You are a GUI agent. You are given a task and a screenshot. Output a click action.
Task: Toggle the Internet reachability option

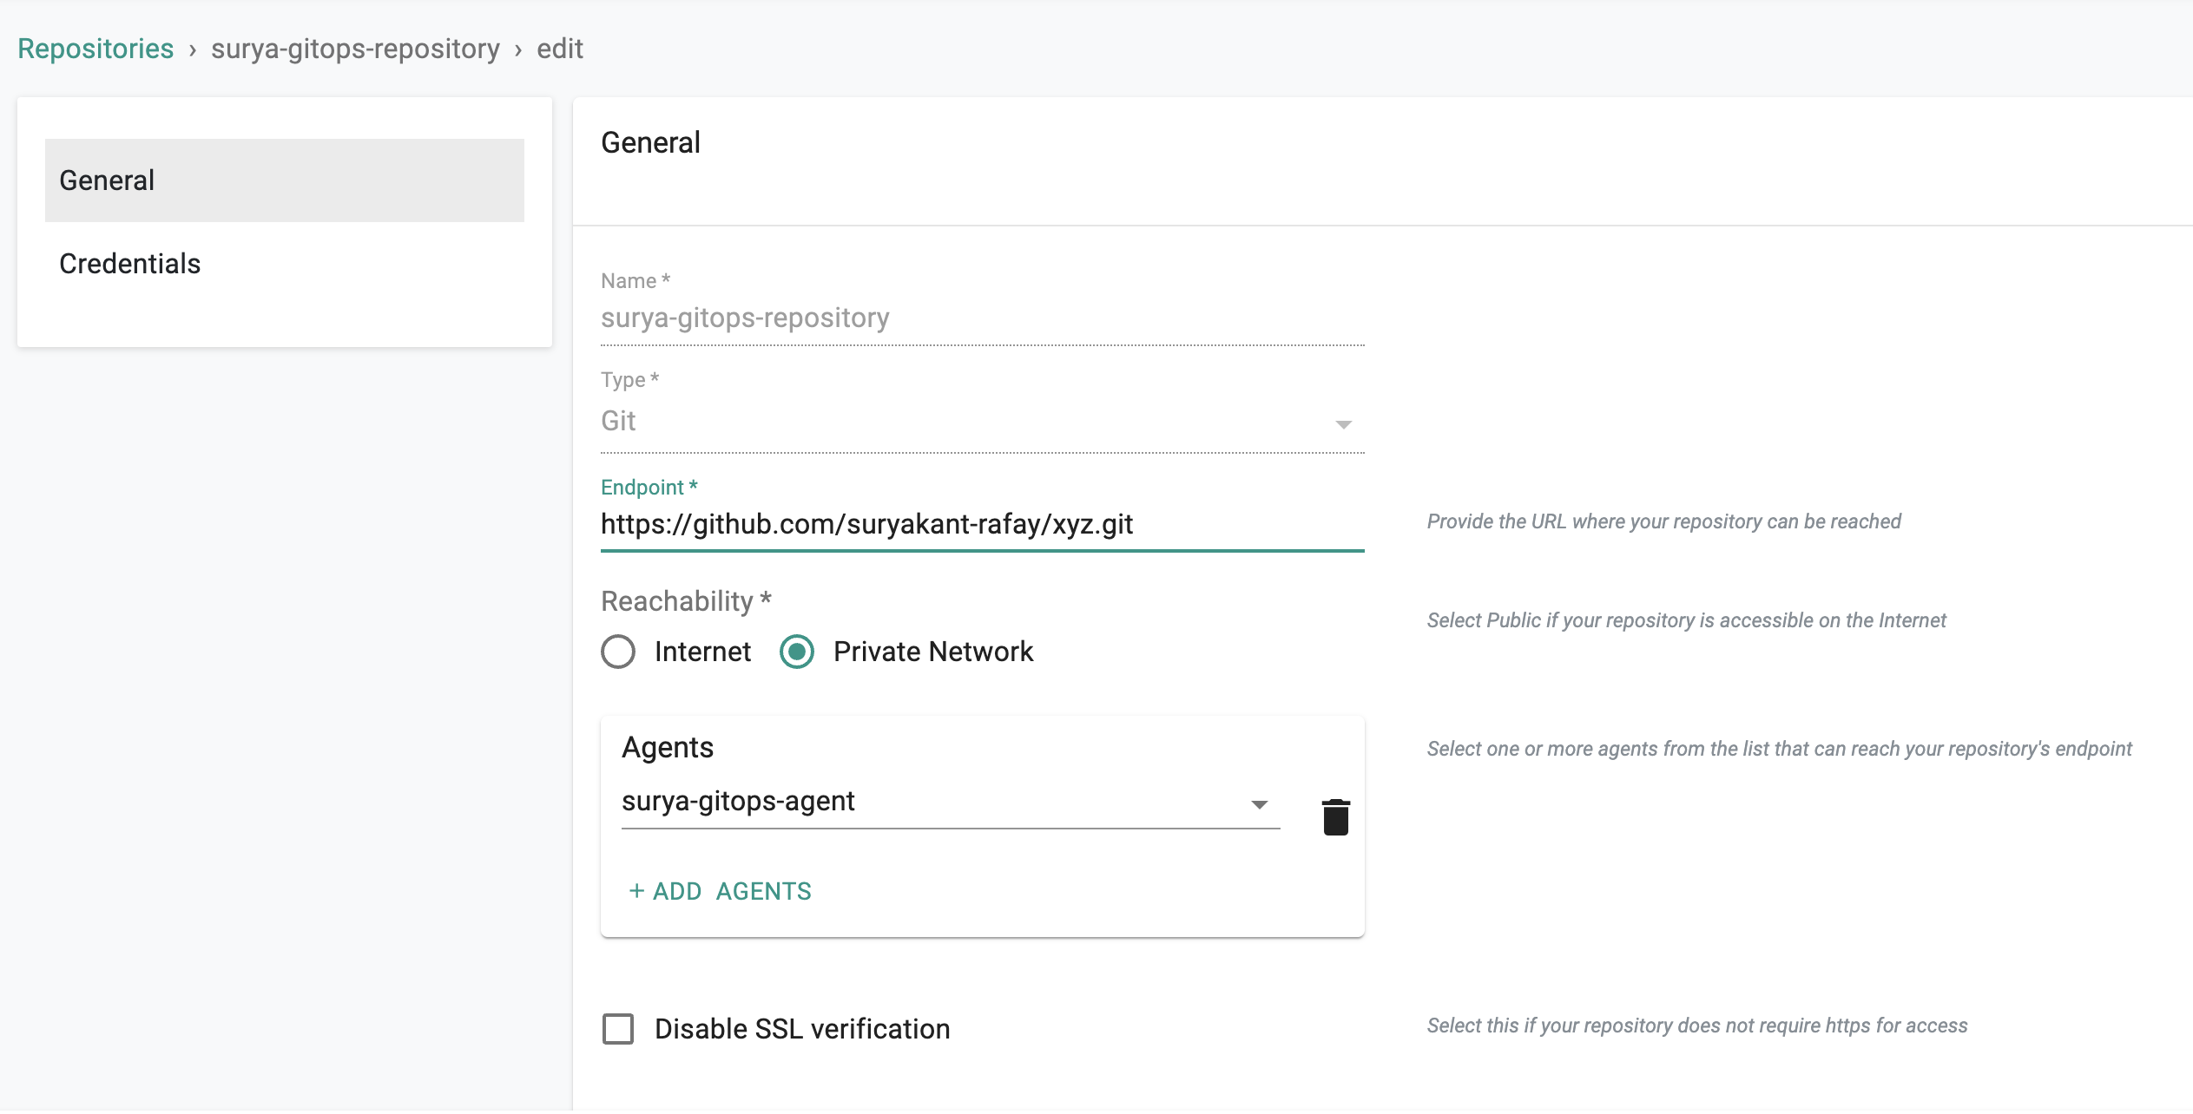(x=618, y=652)
